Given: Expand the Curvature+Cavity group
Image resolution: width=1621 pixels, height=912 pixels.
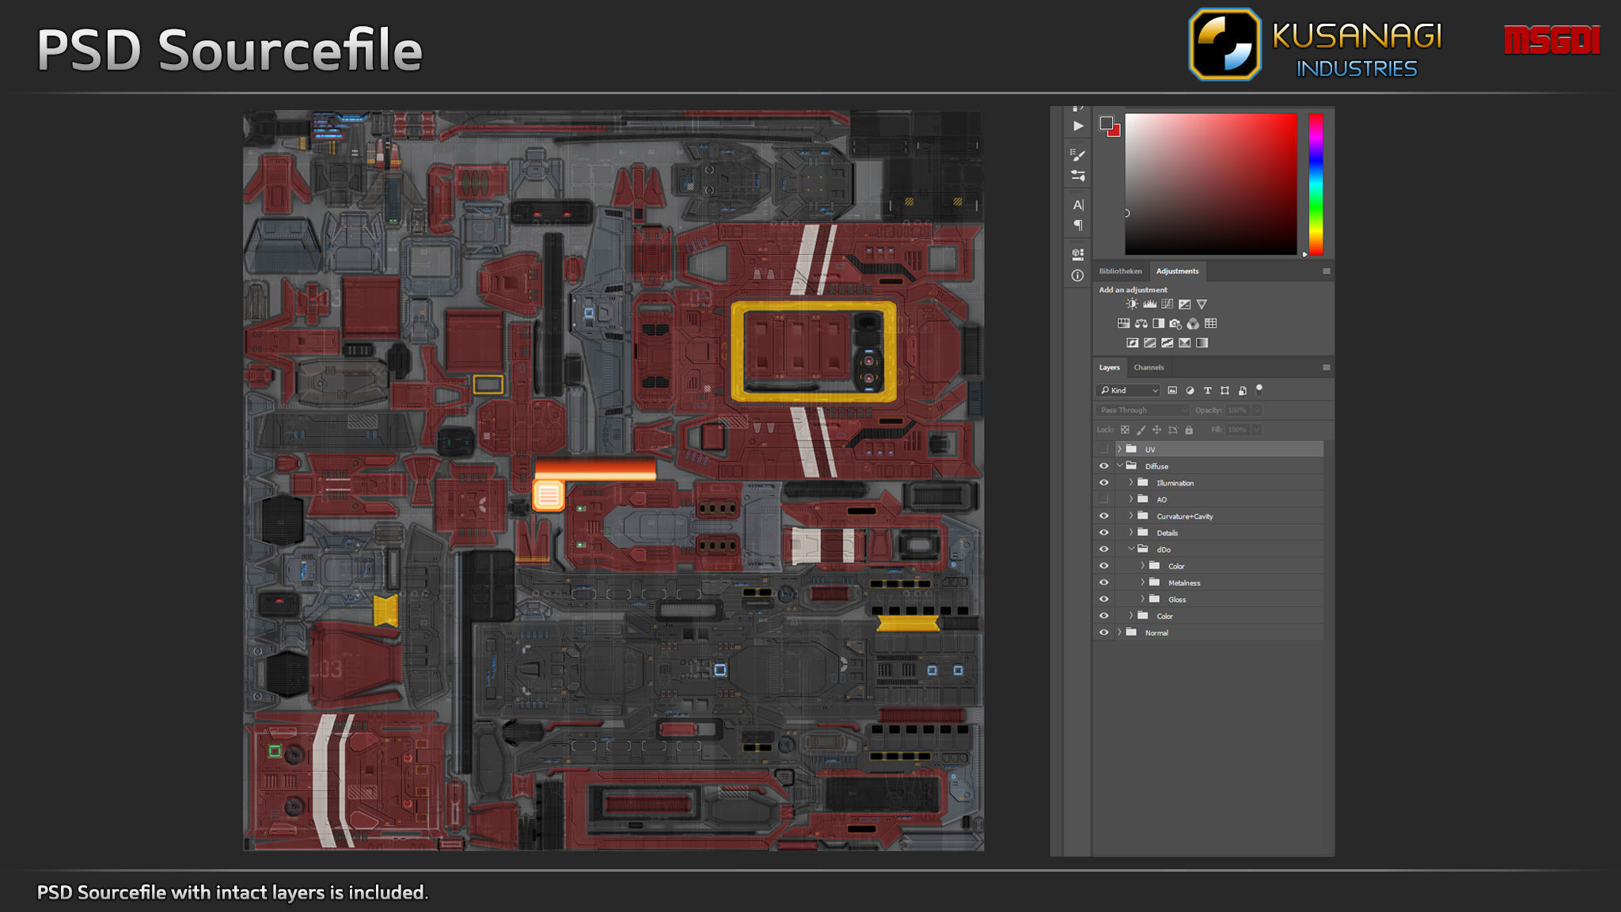Looking at the screenshot, I should coord(1130,516).
